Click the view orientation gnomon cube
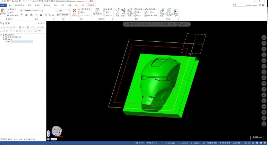This screenshot has height=145, width=268. pyautogui.click(x=57, y=131)
